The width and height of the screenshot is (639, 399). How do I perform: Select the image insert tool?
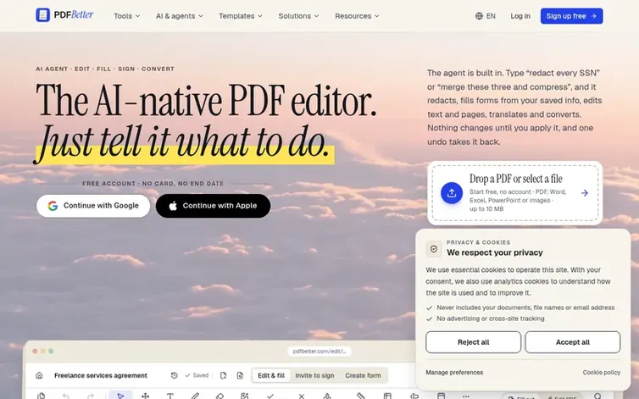[245, 396]
